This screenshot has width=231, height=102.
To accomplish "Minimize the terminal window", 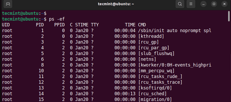I will click(x=203, y=4).
